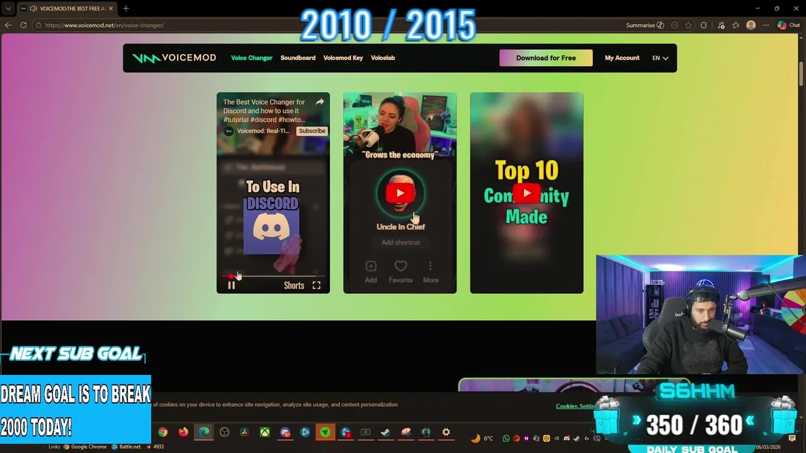Open a new browser tab
Viewport: 806px width, 453px height.
point(126,9)
